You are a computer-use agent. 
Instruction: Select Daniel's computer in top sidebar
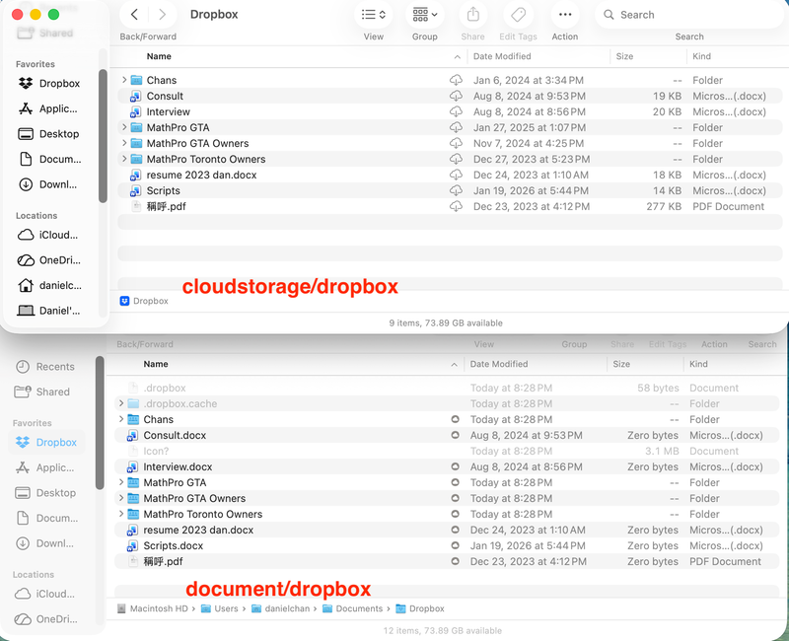click(49, 311)
